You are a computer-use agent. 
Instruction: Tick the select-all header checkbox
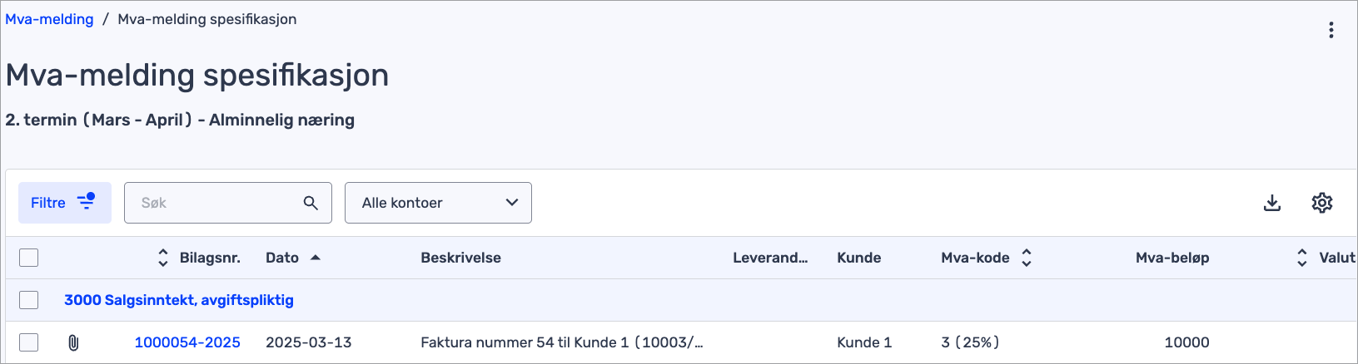29,258
